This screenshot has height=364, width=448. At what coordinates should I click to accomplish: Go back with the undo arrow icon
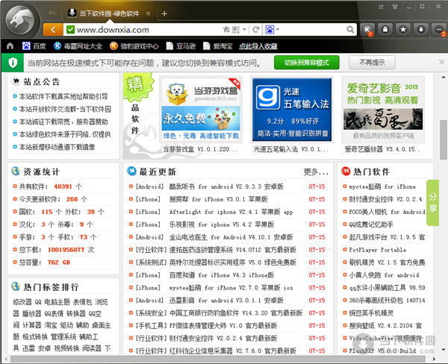[52, 13]
